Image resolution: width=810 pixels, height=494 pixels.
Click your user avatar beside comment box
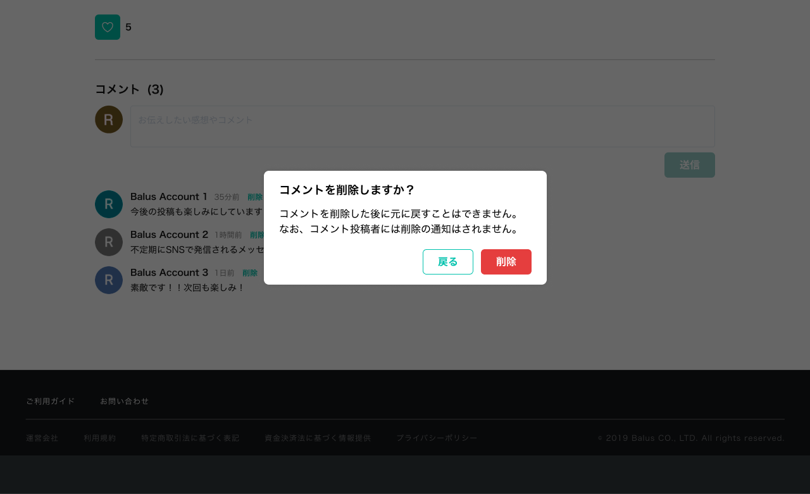109,120
